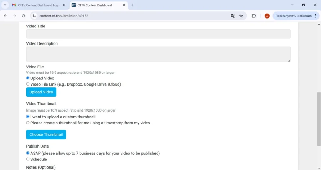Screen dimensions: 321x170
Task: Switch to OFTV Content Dashboard Login tab
Action: 37,5
